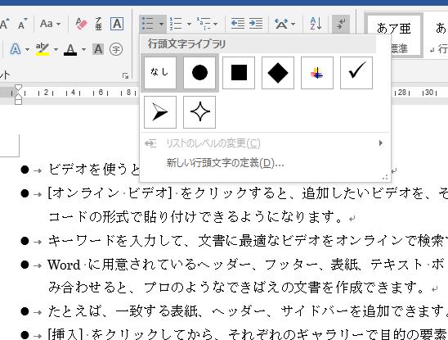The image size is (448, 340).
Task: Open highlight color dropdown arrow
Action: 56,49
